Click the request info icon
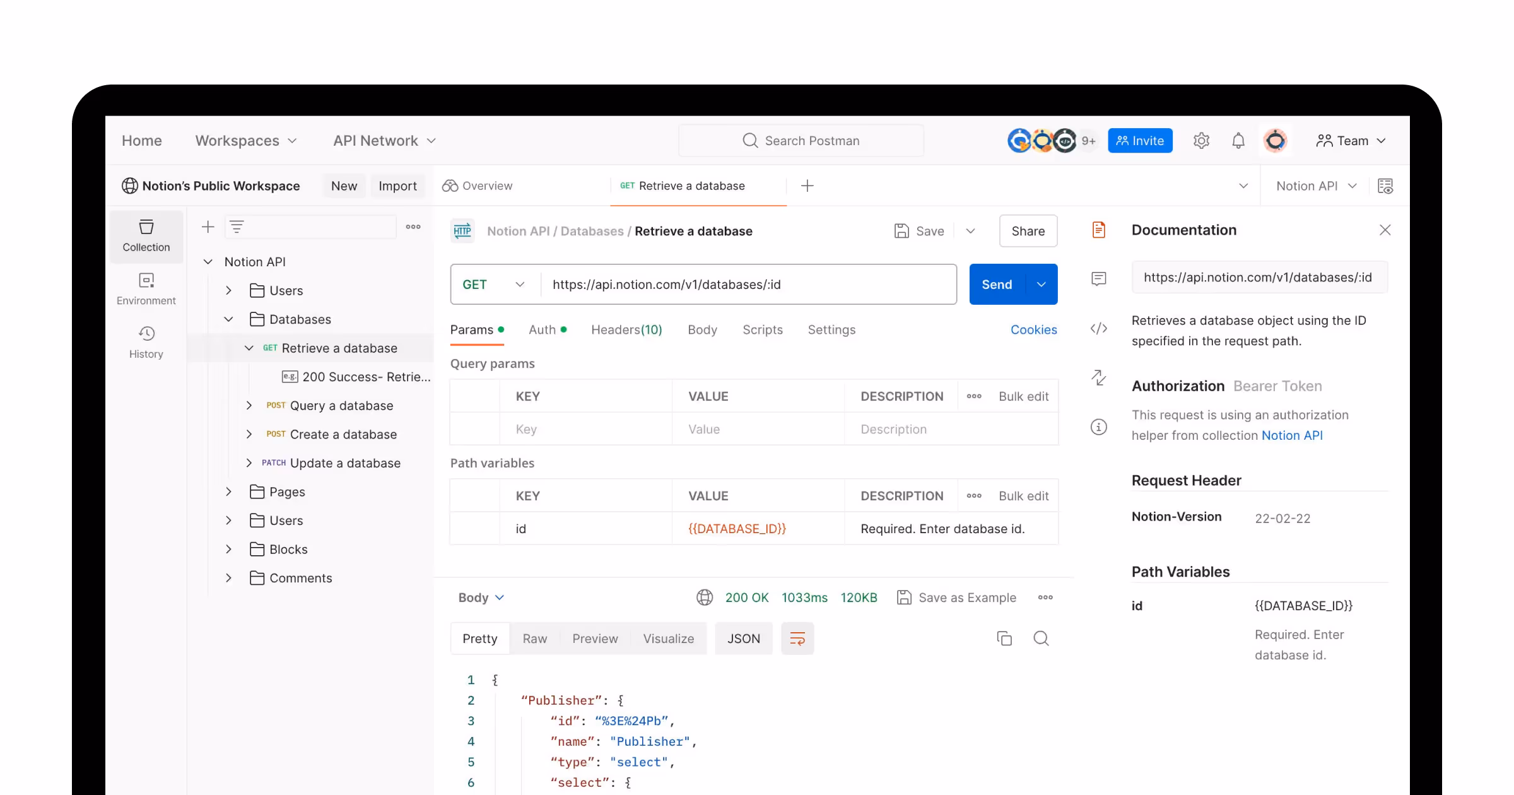Screen dimensions: 1514x795 coord(1098,427)
